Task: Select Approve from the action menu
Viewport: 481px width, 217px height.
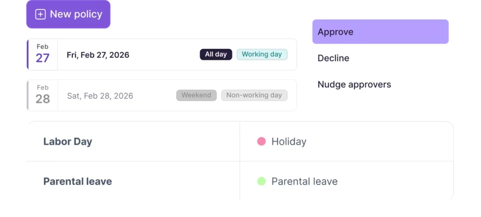Action: 380,31
